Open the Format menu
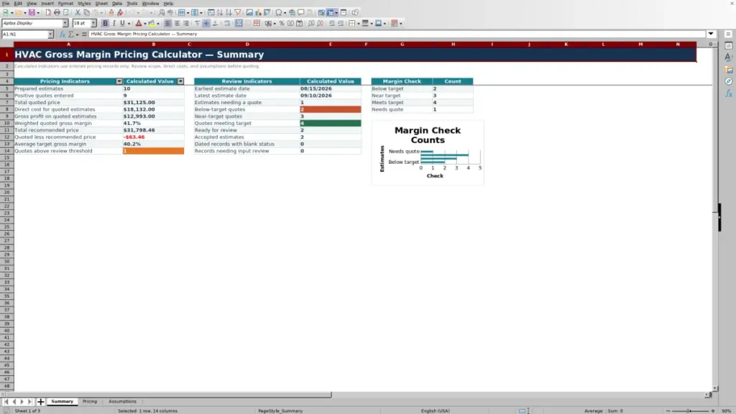This screenshot has height=414, width=736. click(x=65, y=4)
